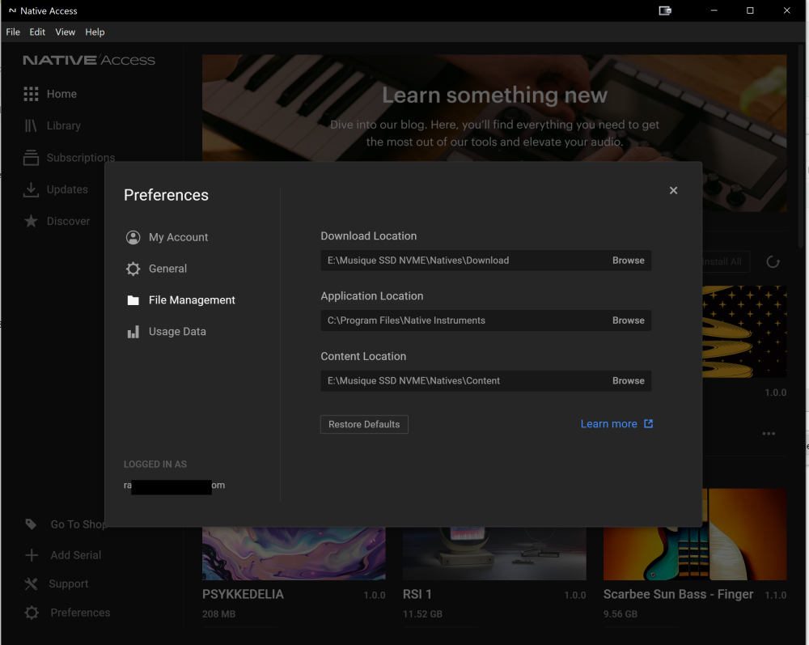
Task: Open the Help menu
Action: 95,32
